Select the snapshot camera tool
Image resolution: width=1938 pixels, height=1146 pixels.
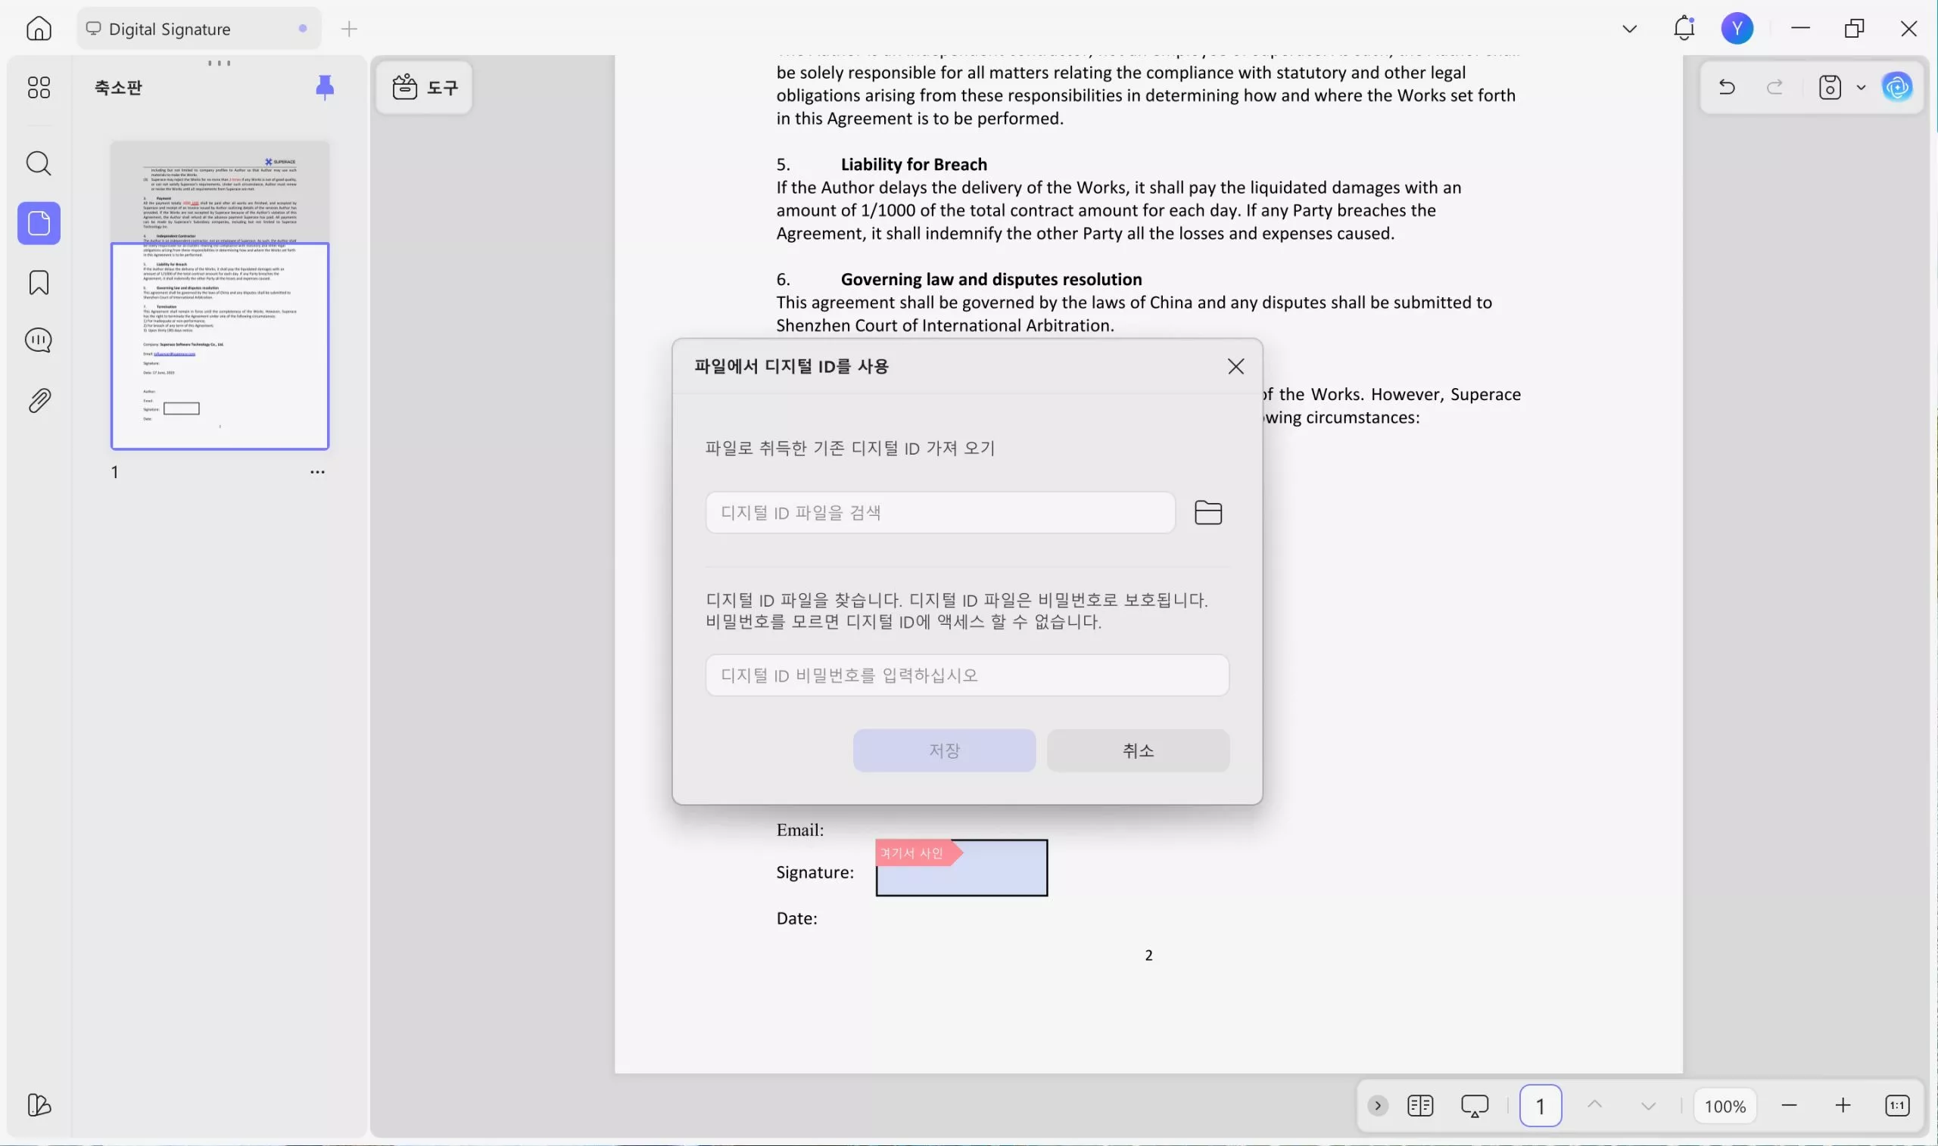tap(1829, 87)
